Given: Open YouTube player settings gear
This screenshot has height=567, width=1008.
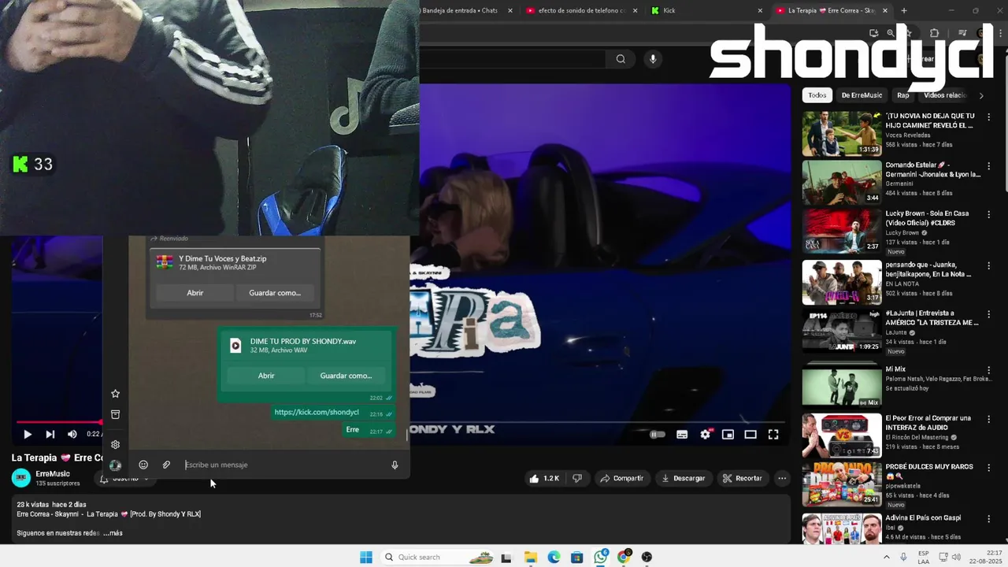Looking at the screenshot, I should coord(706,434).
